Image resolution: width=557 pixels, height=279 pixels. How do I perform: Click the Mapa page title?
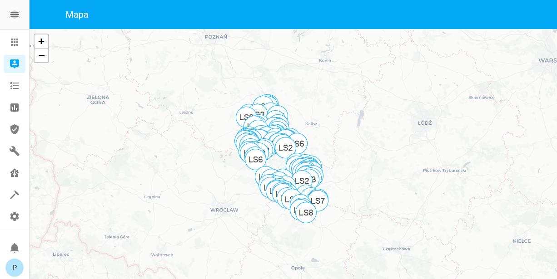coord(77,15)
